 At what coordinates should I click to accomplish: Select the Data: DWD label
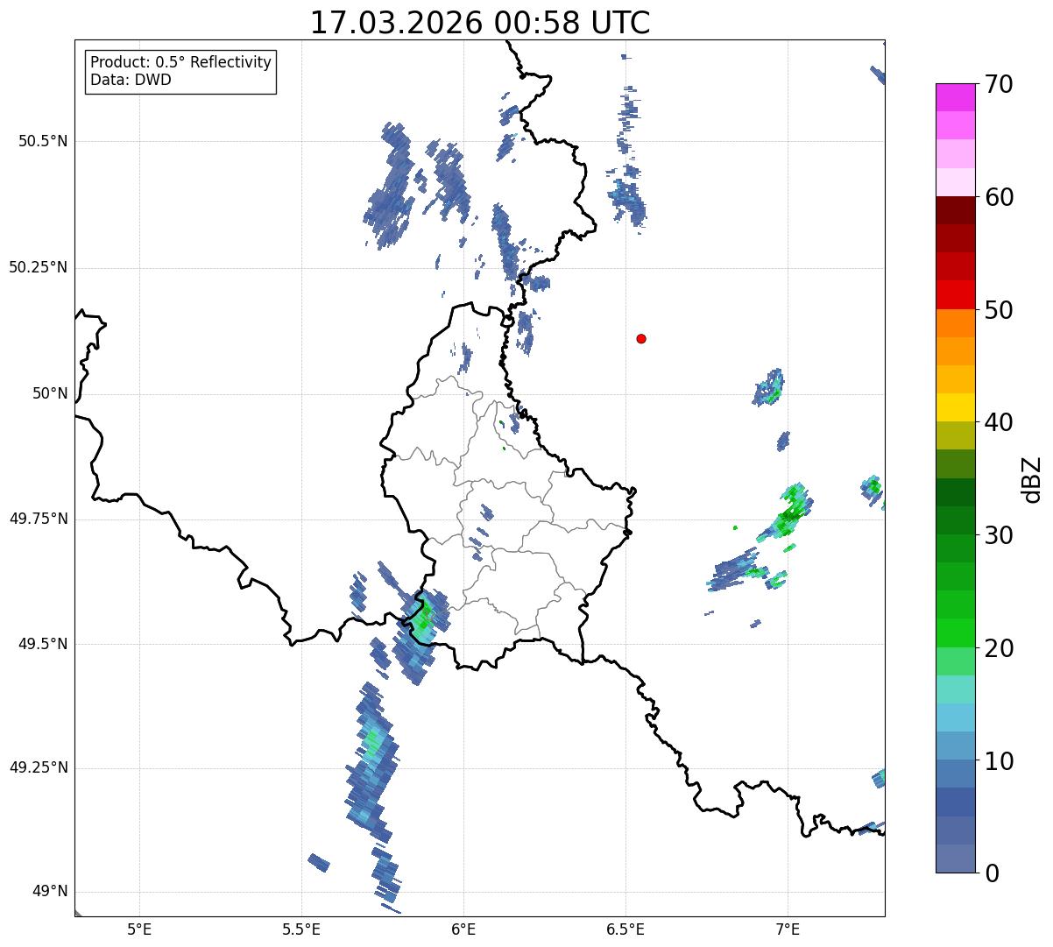tap(131, 81)
